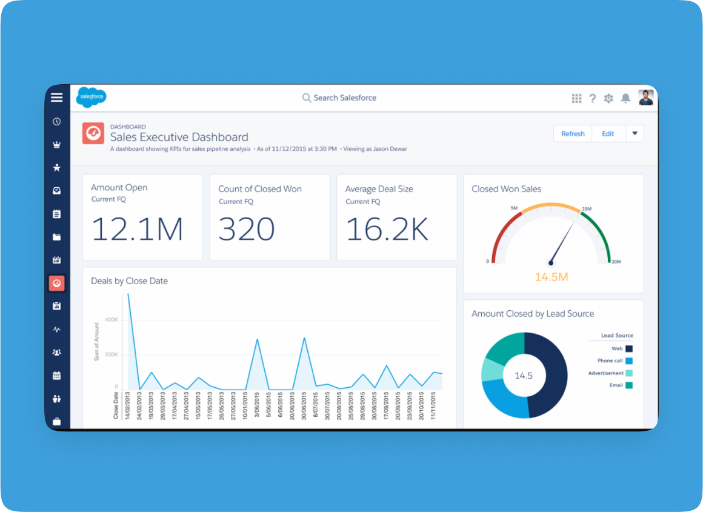Open the briefcase icon in sidebar
The width and height of the screenshot is (703, 512).
tap(57, 421)
